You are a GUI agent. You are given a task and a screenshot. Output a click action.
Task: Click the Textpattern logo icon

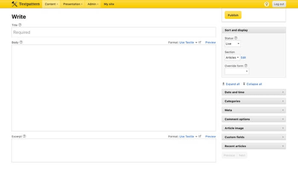coord(15,4)
